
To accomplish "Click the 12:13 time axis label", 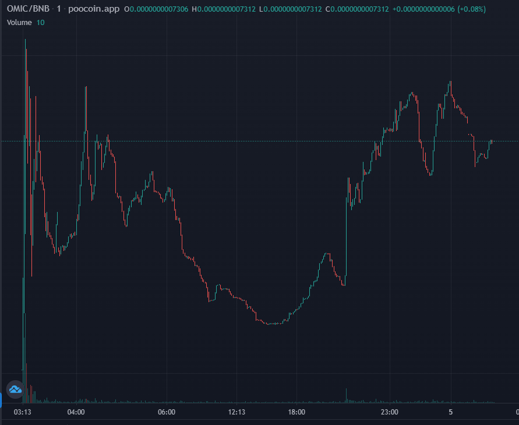I will tap(236, 412).
